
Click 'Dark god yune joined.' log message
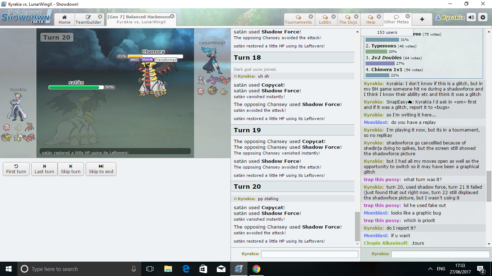tap(255, 69)
